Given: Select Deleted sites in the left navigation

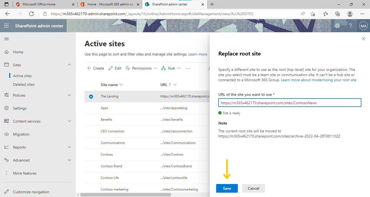Looking at the screenshot, I should [24, 84].
